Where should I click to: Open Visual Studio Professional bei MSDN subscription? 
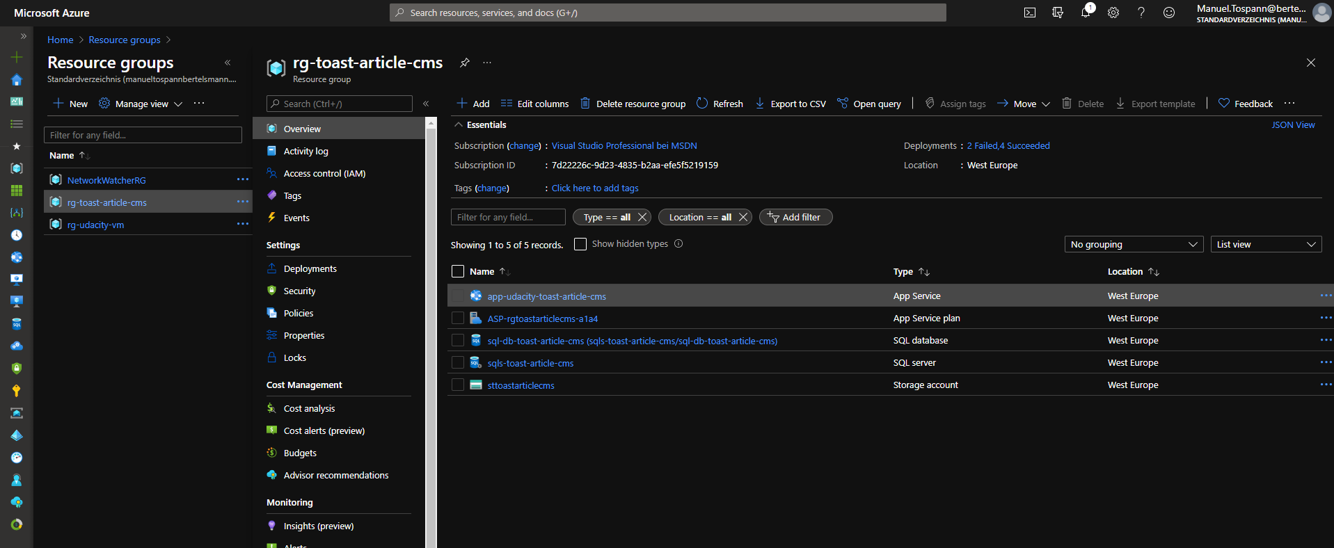point(624,146)
